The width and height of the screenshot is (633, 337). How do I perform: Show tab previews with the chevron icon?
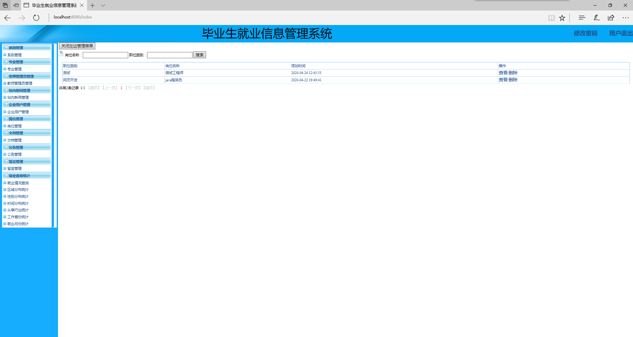tap(103, 5)
